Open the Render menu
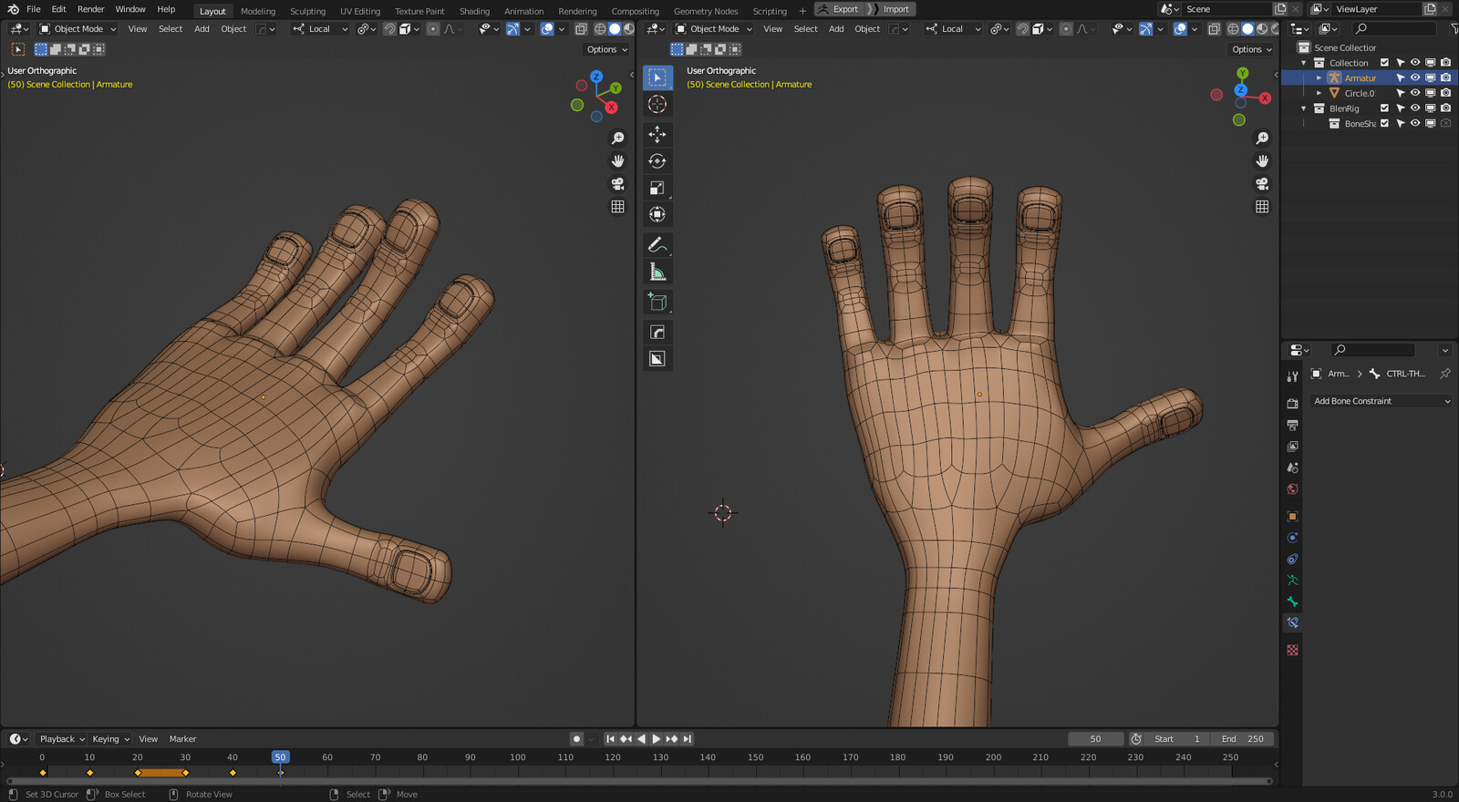Image resolution: width=1459 pixels, height=802 pixels. coord(90,9)
